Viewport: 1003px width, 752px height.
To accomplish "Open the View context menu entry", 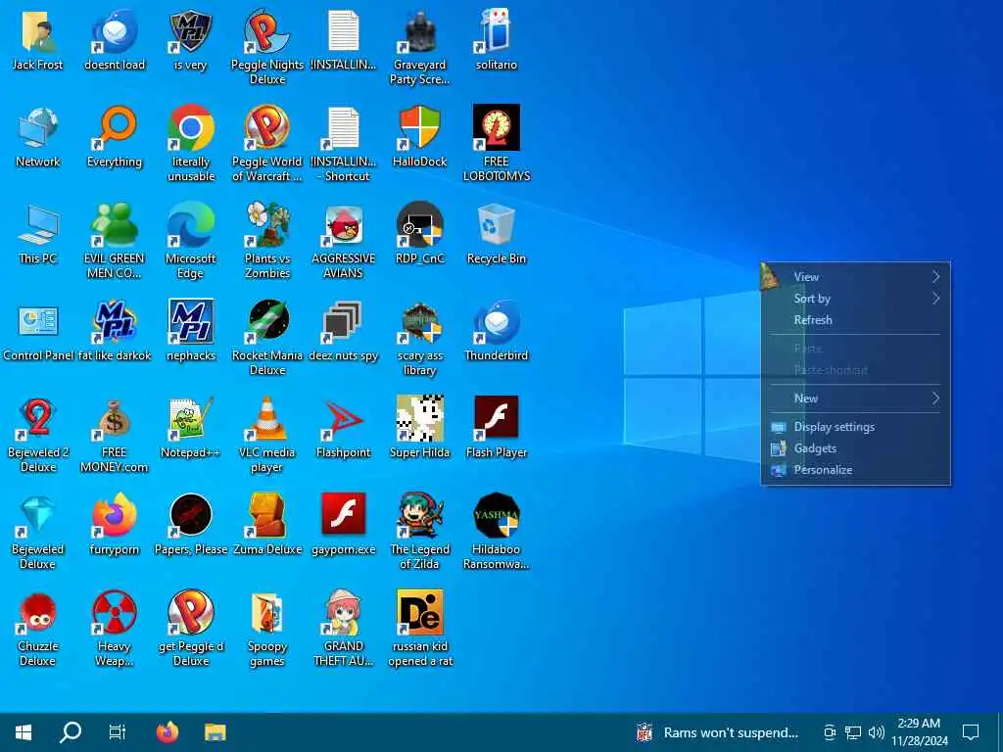I will pos(855,277).
